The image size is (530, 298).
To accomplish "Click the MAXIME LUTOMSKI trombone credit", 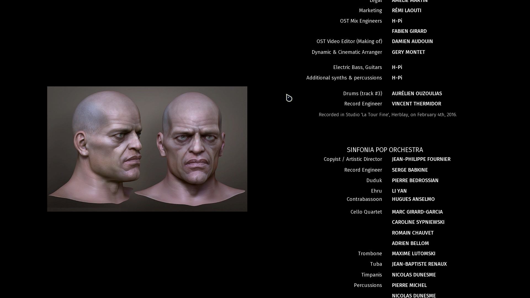I will click(x=413, y=254).
